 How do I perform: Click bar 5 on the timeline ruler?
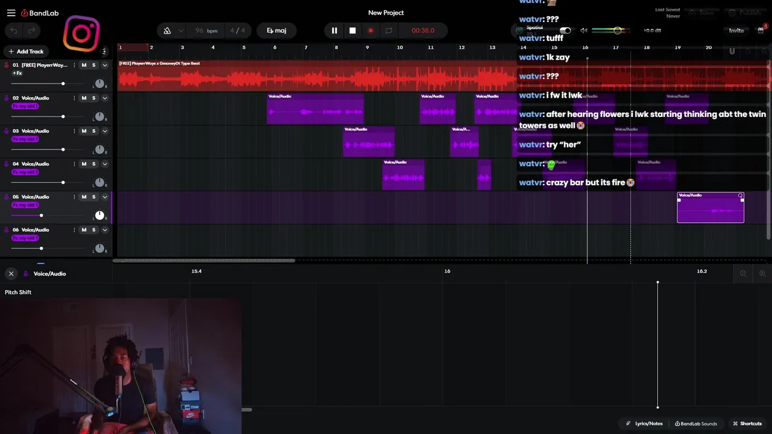(x=244, y=47)
